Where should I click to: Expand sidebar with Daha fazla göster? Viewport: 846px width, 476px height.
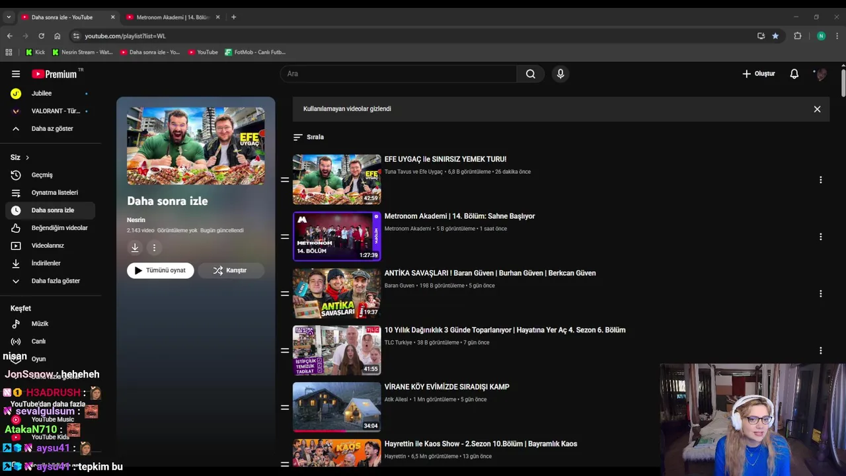click(50, 281)
